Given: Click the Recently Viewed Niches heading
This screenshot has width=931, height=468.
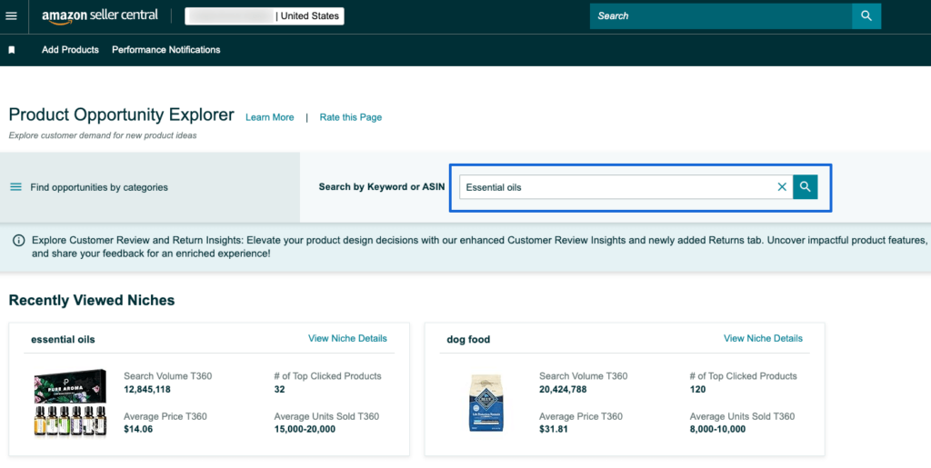Looking at the screenshot, I should [x=92, y=300].
